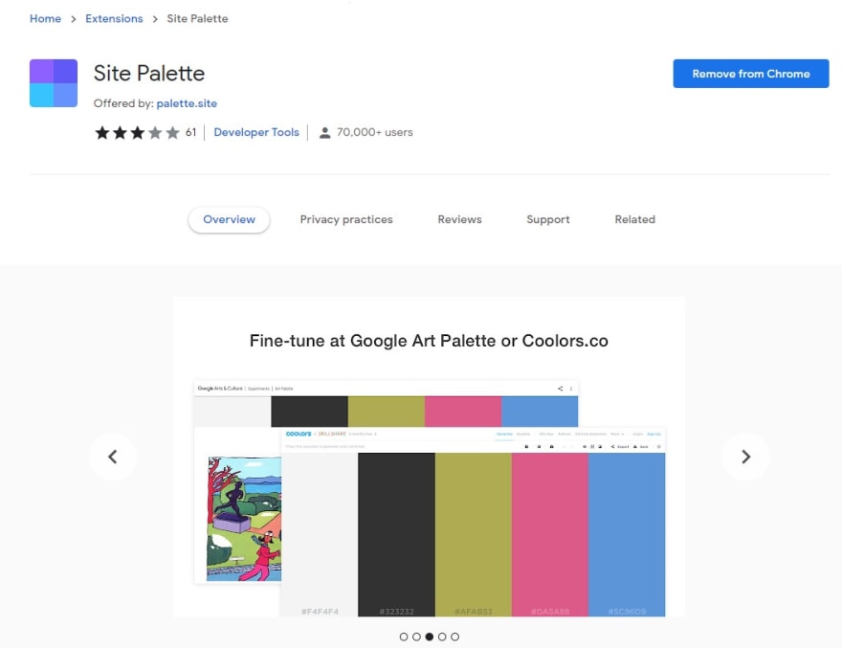Select the fifth carousel dot
Image resolution: width=842 pixels, height=648 pixels.
point(454,637)
